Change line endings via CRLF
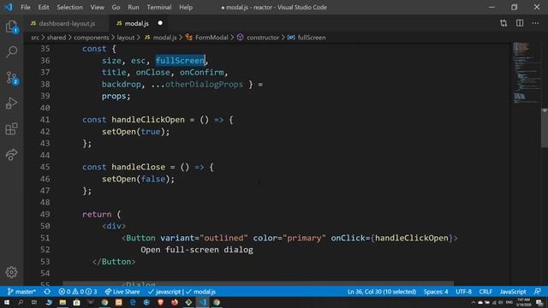 tap(485, 292)
